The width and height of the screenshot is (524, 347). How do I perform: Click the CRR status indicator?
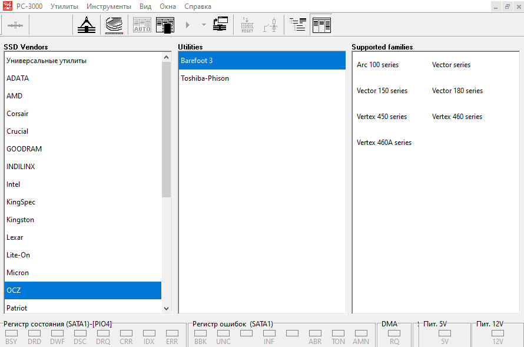pos(127,333)
